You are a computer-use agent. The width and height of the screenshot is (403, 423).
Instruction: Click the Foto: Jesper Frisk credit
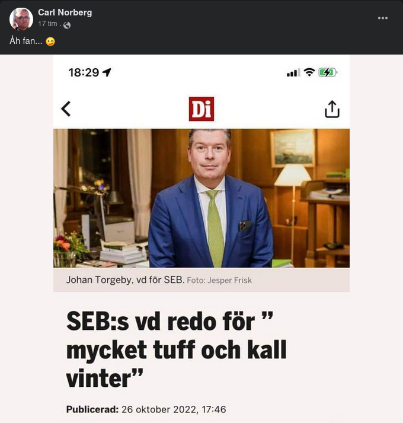(219, 280)
